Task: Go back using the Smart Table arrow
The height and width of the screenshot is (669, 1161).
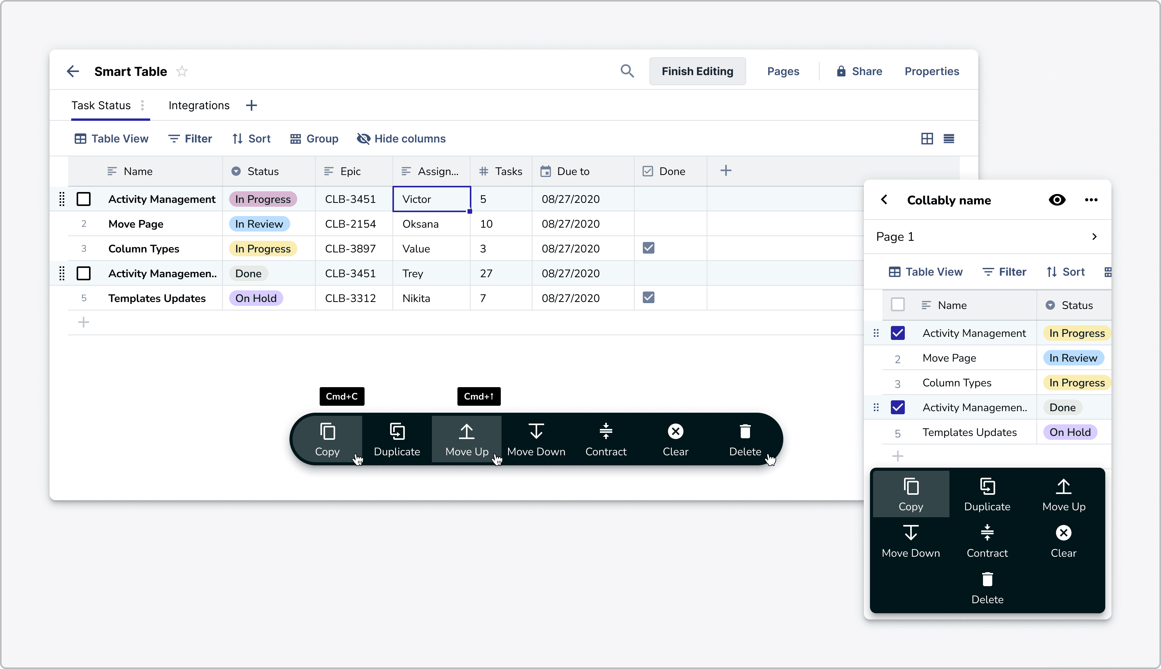Action: pos(73,71)
